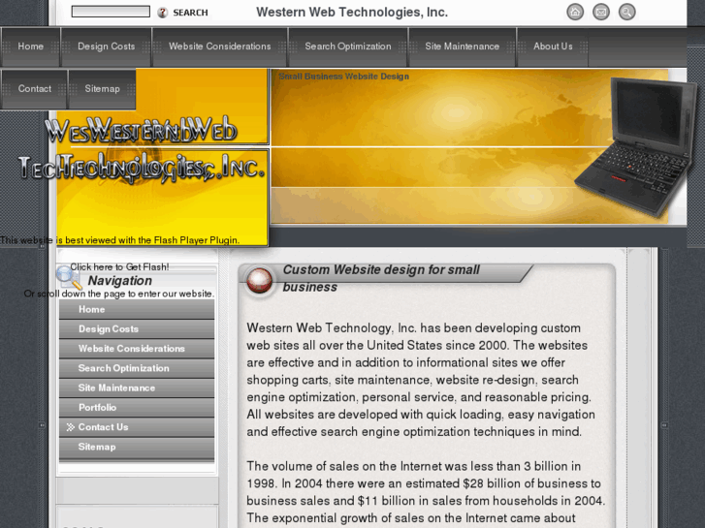
Task: Click the SEARCH button label
Action: point(190,13)
